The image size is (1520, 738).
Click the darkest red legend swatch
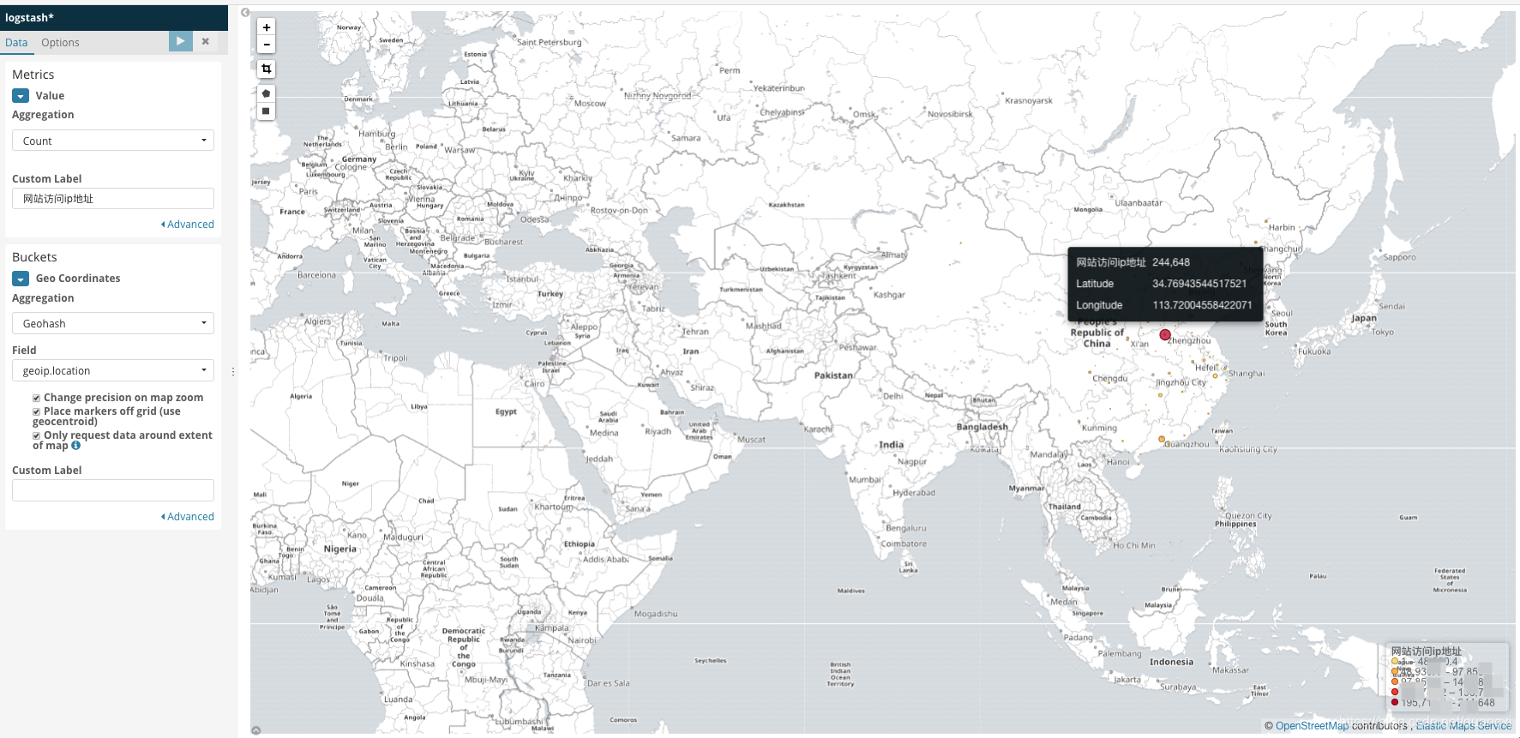1395,702
